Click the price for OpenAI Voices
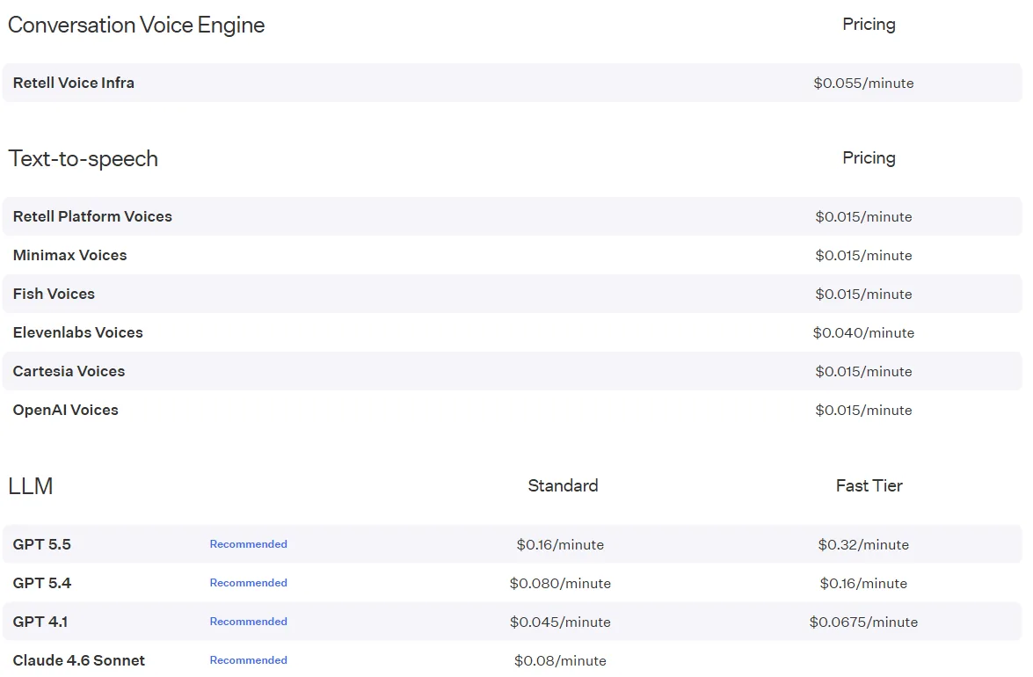The image size is (1033, 677). pos(863,411)
